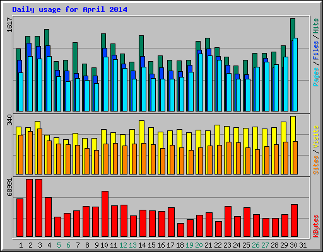Click weekend day 6 label

coord(68,245)
